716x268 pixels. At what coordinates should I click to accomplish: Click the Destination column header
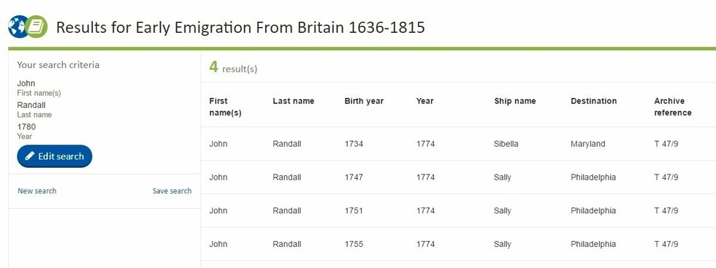(593, 101)
